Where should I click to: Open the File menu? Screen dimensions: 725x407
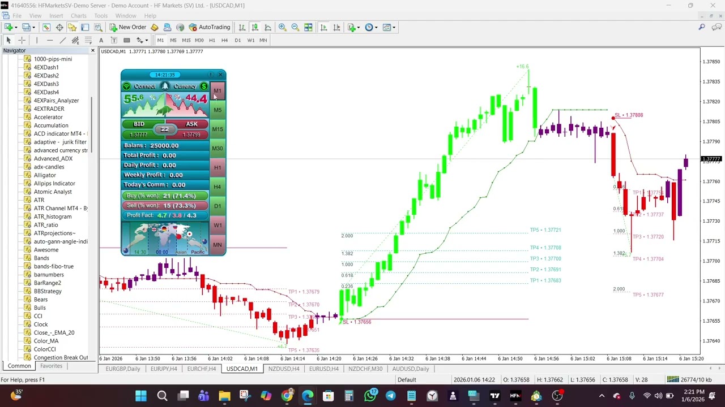[17, 16]
